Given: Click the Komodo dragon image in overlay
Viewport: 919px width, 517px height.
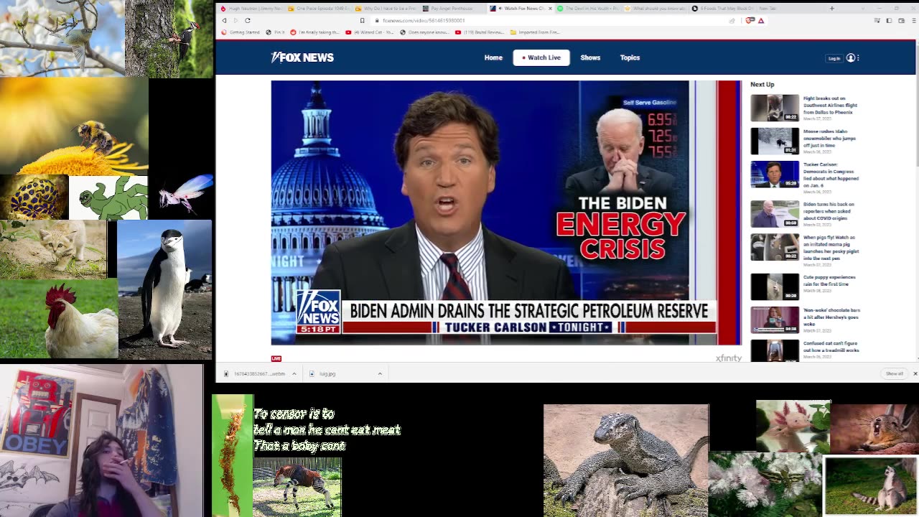Looking at the screenshot, I should point(626,460).
